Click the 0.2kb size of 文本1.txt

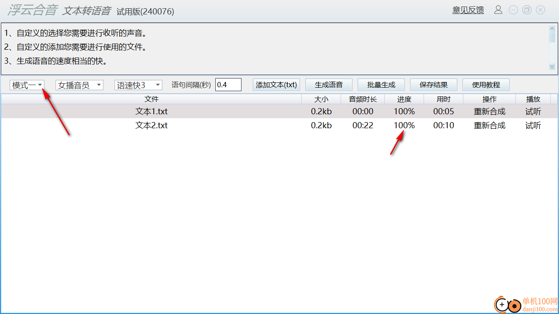click(321, 112)
